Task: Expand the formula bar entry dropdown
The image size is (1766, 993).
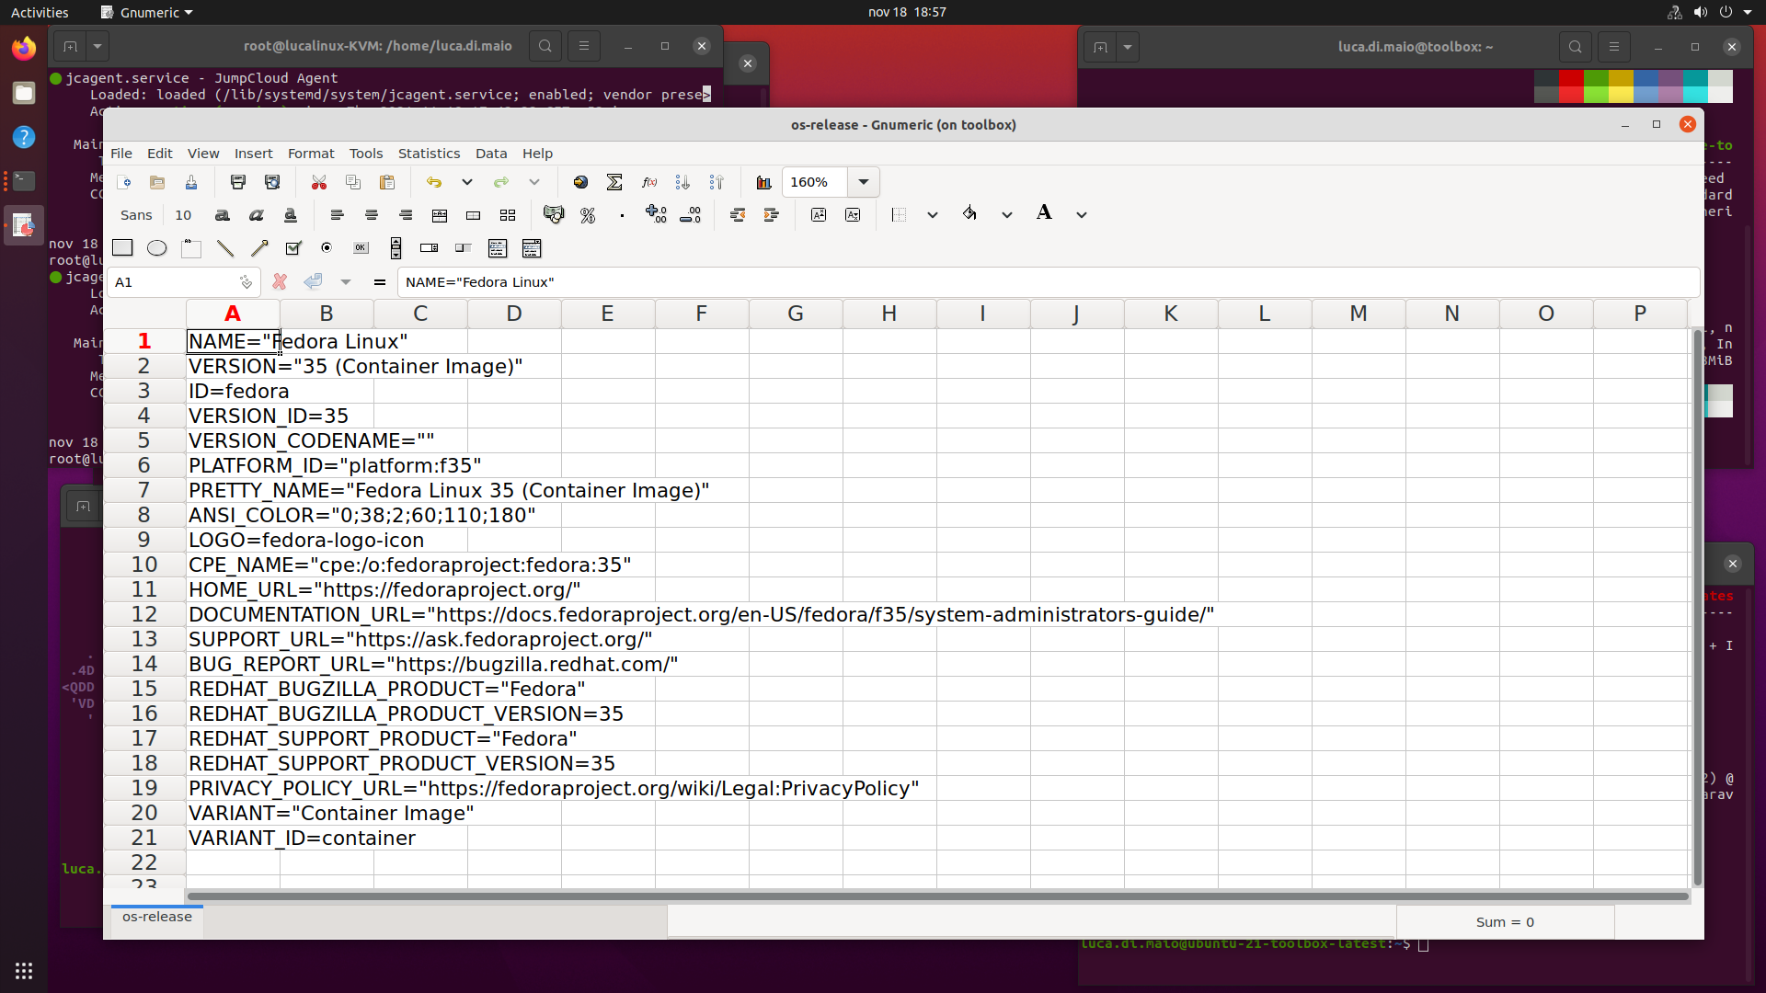Action: coord(346,282)
